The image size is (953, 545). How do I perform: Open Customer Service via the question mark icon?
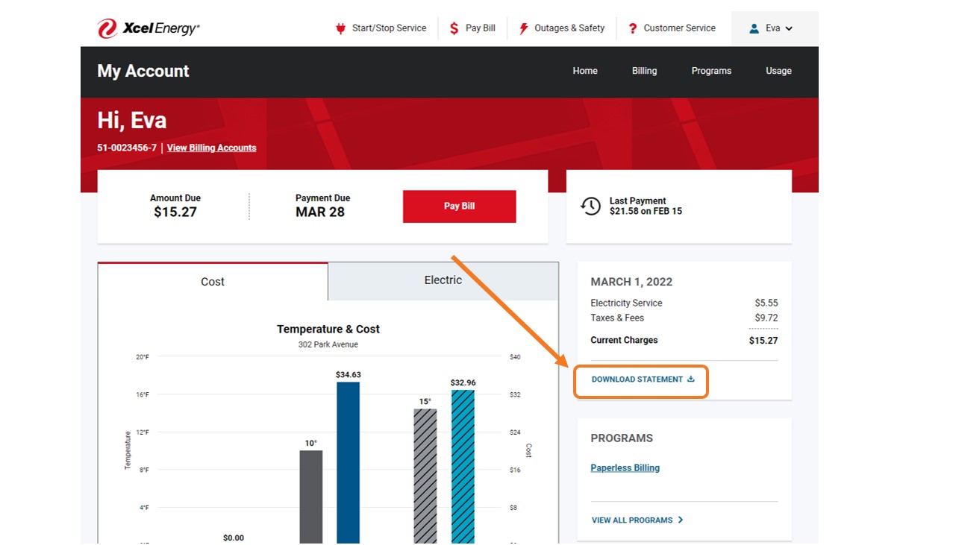633,28
